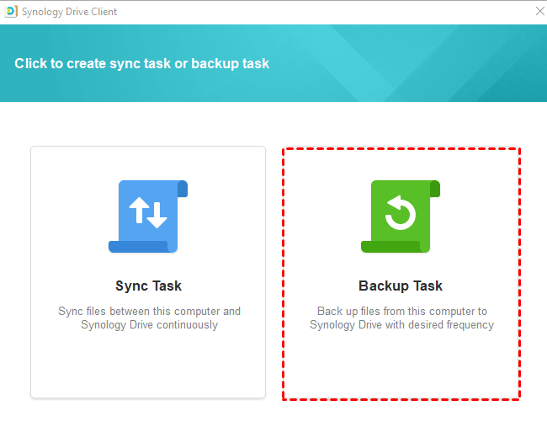Screen dimensions: 547x438
Task: Click the Backup Task description about desired frequency
Action: [x=402, y=318]
